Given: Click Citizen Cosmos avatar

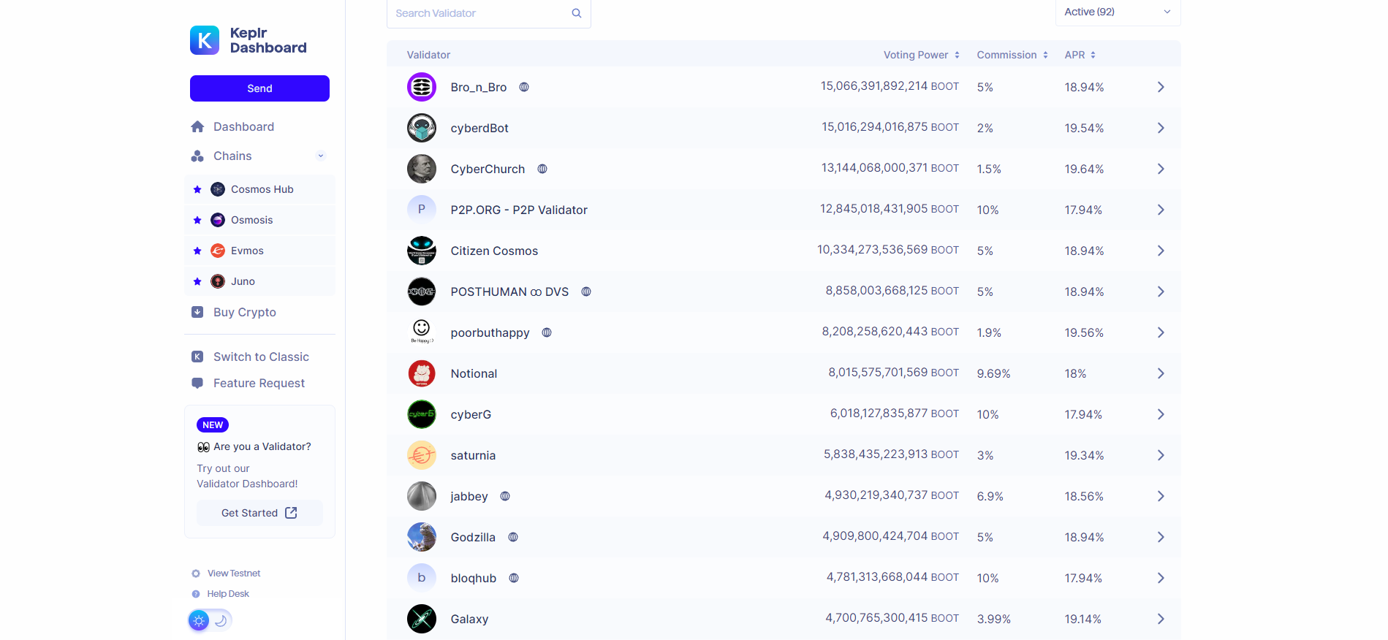Looking at the screenshot, I should tap(422, 251).
